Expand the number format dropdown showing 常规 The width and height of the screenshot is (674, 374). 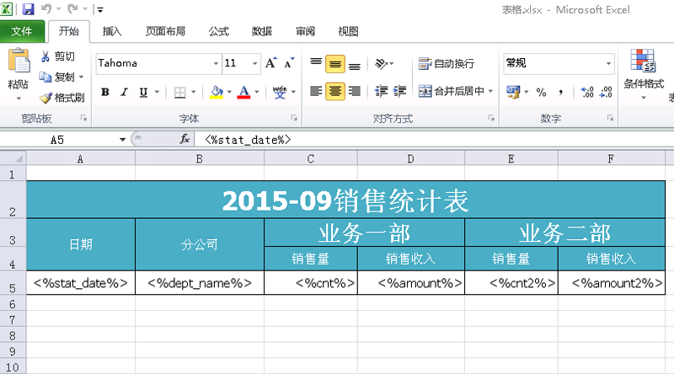click(x=608, y=63)
